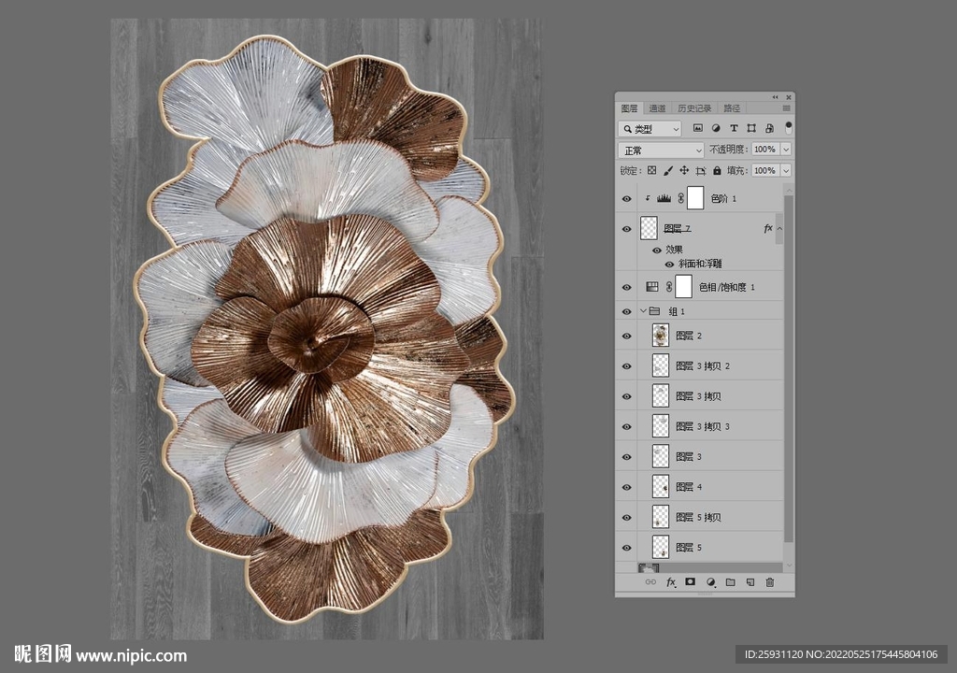Click the add layer mask icon
The image size is (957, 673).
pyautogui.click(x=691, y=582)
